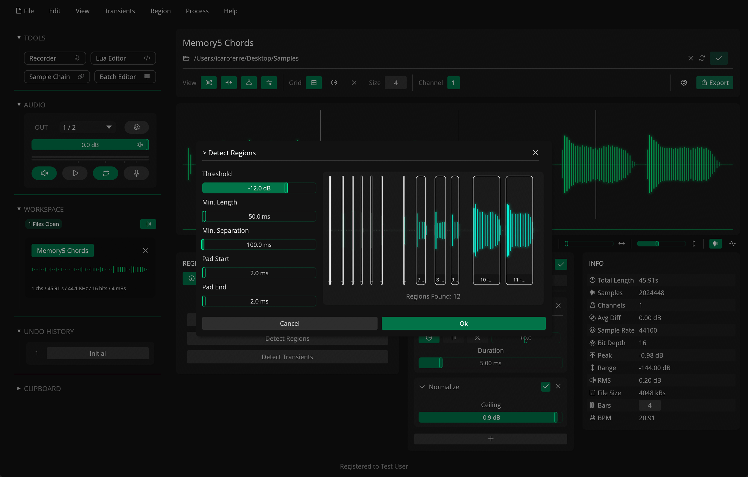748x477 pixels.
Task: Open the editor settings gear icon
Action: point(684,82)
